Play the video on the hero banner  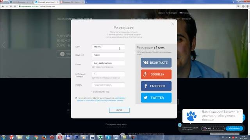pyautogui.click(x=62, y=54)
